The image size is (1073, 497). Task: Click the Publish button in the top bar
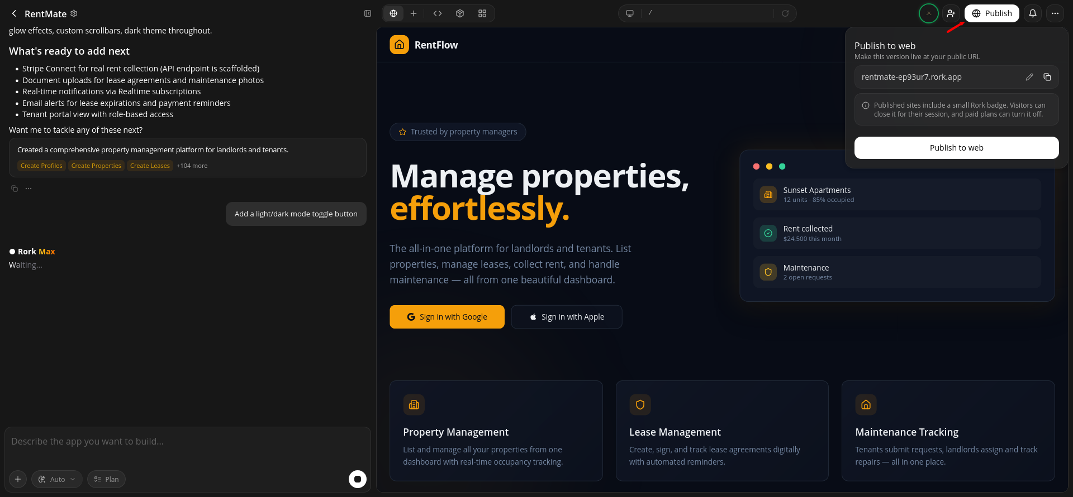[992, 13]
